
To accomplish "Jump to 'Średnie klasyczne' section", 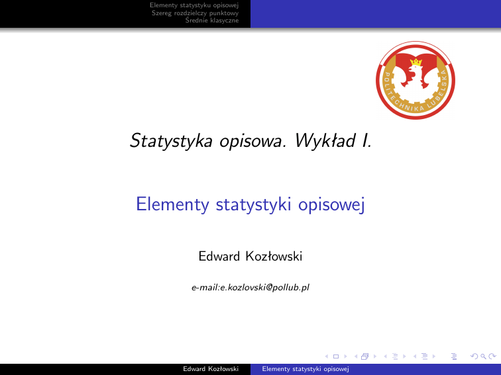I will 212,20.
